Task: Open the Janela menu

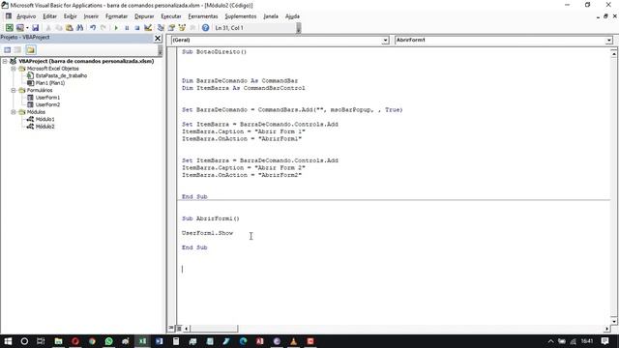Action: (x=271, y=16)
